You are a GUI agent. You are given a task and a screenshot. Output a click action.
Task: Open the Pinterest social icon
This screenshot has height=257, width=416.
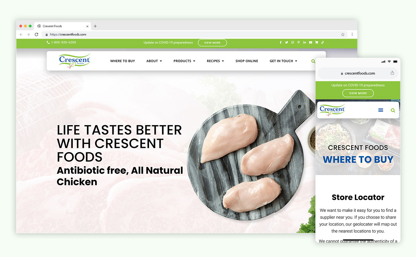tap(299, 43)
